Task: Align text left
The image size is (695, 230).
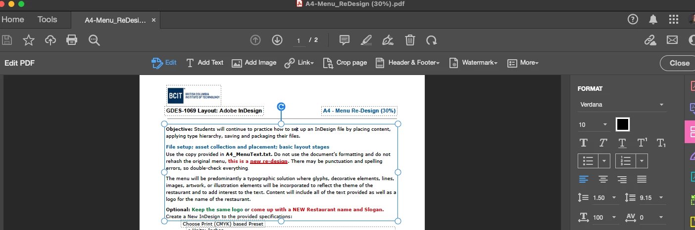Action: tap(584, 179)
